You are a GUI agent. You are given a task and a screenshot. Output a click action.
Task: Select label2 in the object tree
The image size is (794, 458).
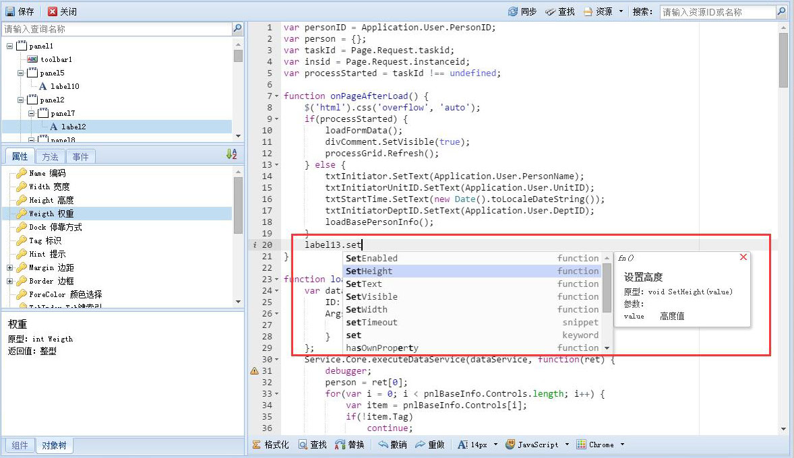click(x=73, y=127)
